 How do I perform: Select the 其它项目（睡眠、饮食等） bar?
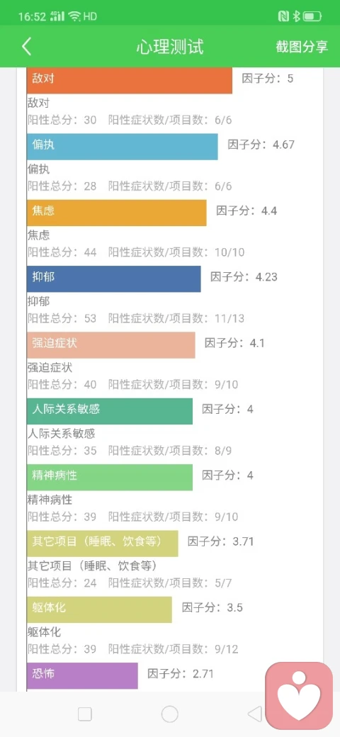tap(103, 544)
